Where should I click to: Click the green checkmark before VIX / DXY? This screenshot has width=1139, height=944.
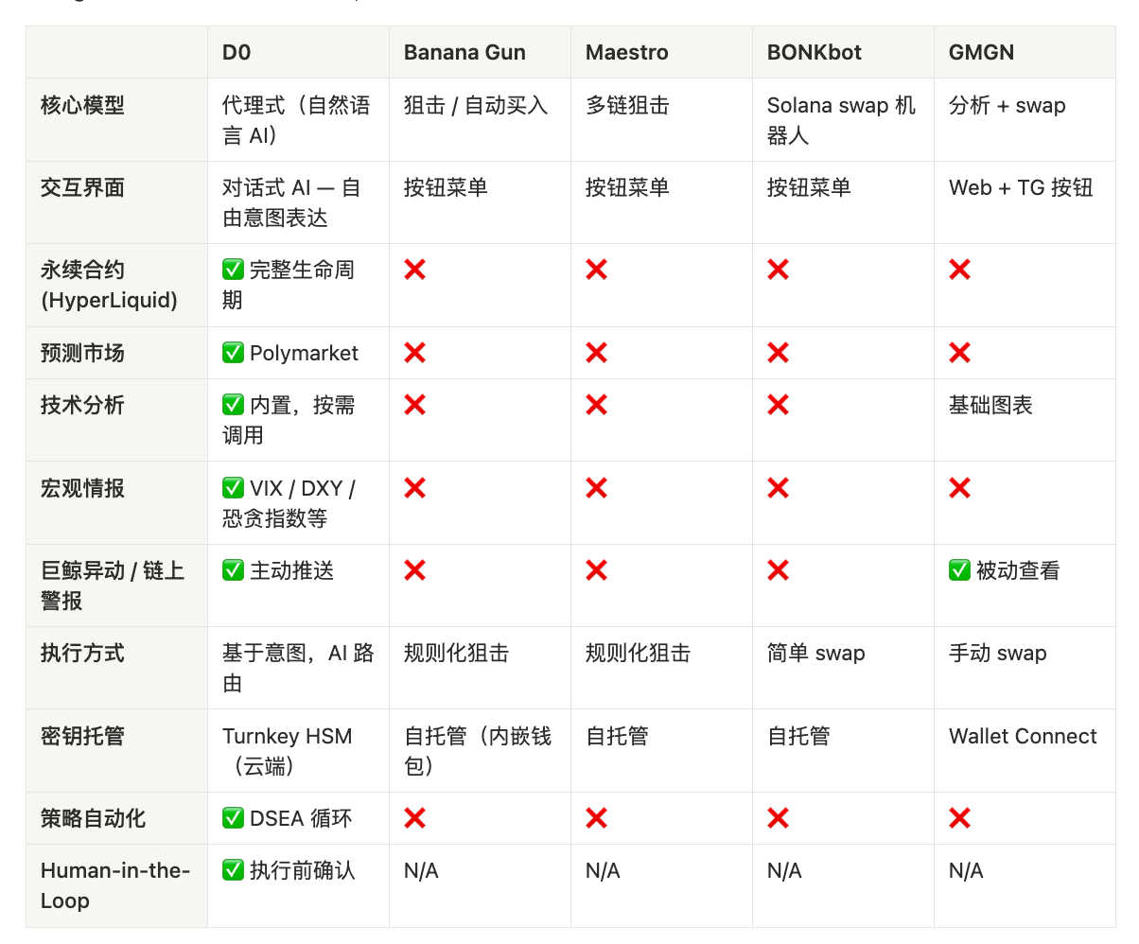click(233, 488)
